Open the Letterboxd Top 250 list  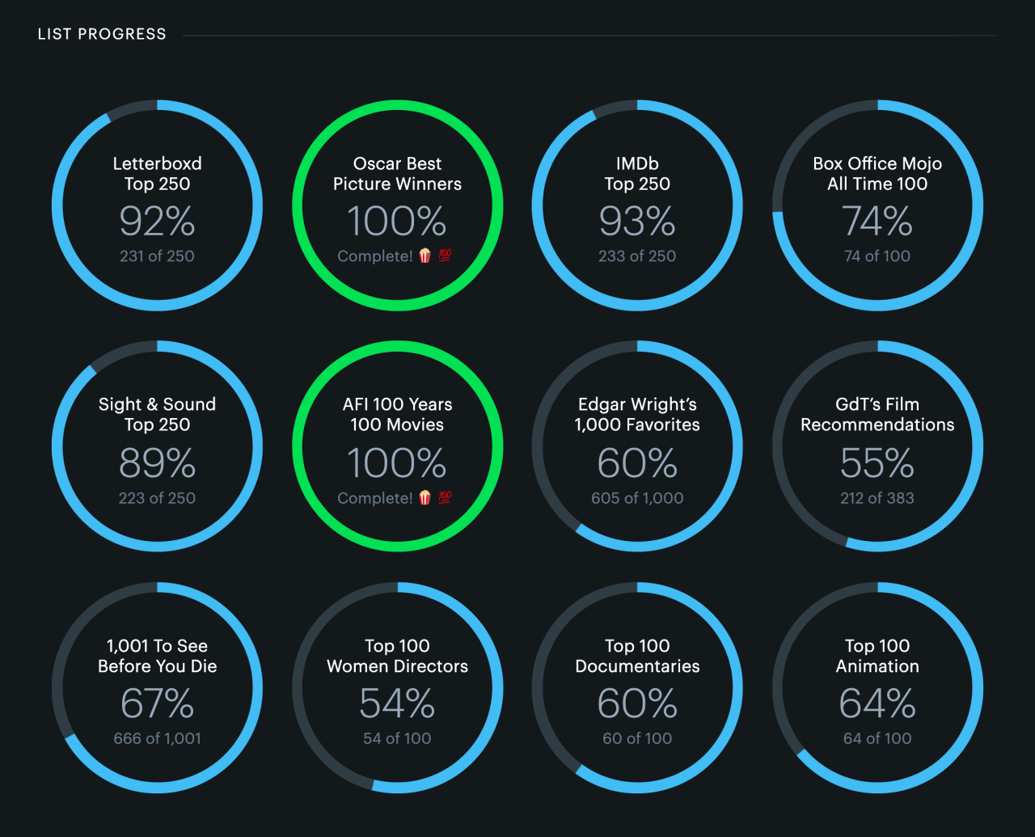click(157, 174)
